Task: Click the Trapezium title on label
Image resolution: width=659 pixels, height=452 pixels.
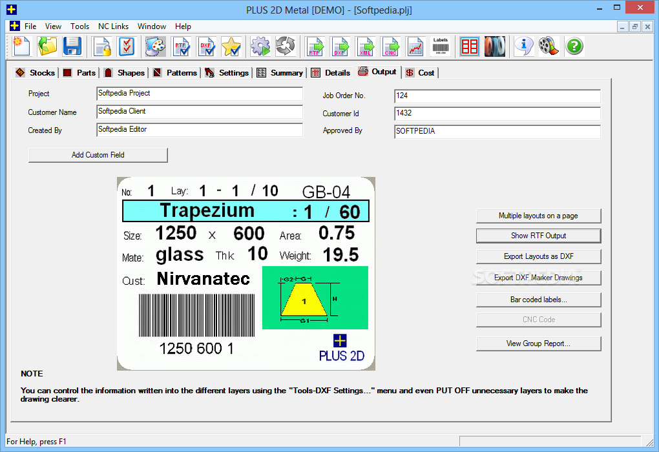Action: 207,211
